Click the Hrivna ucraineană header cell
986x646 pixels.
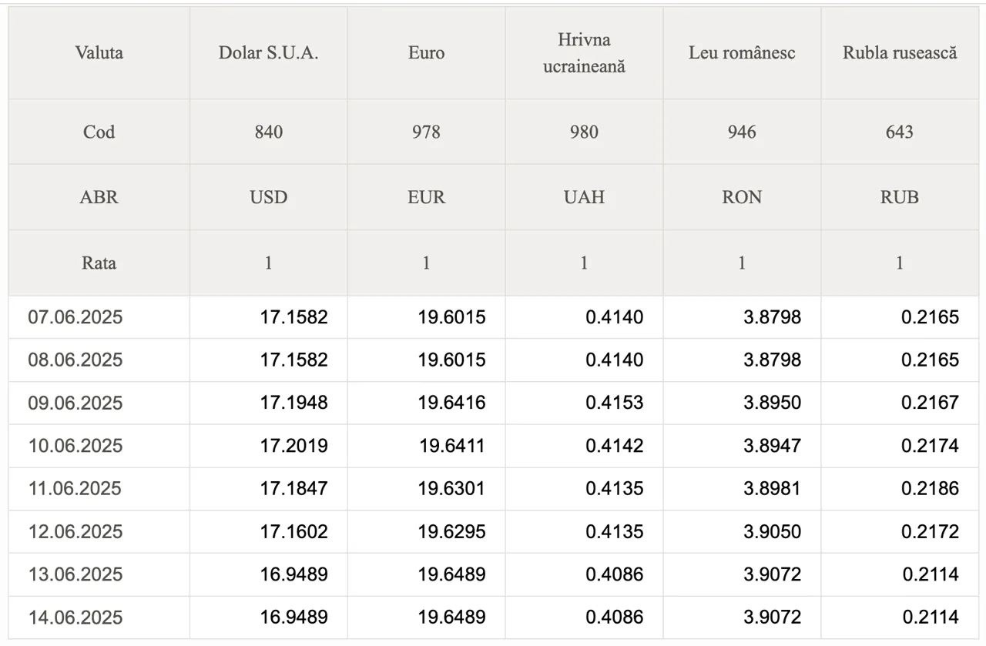coord(584,53)
